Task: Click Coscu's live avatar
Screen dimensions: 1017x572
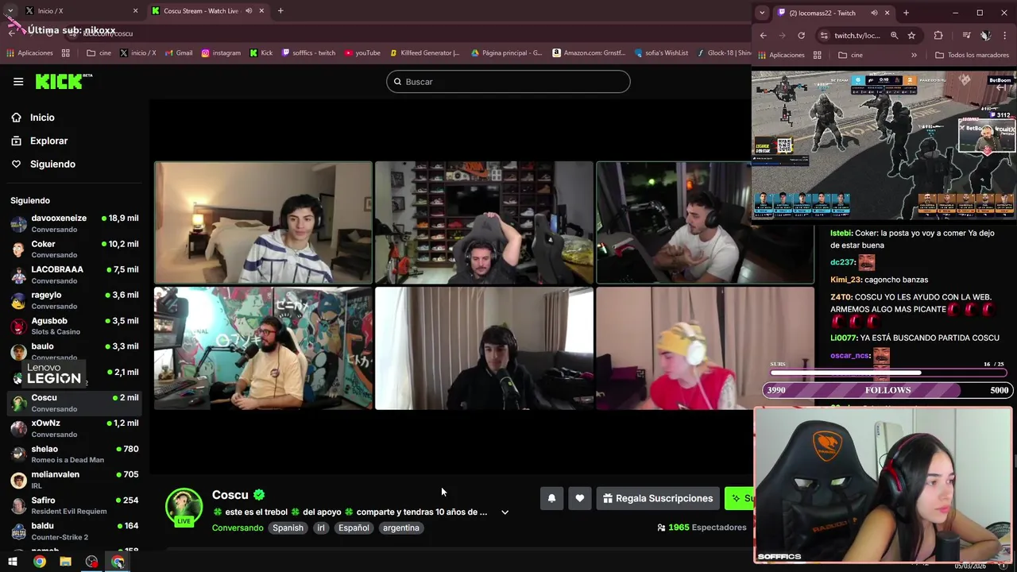Action: click(184, 507)
